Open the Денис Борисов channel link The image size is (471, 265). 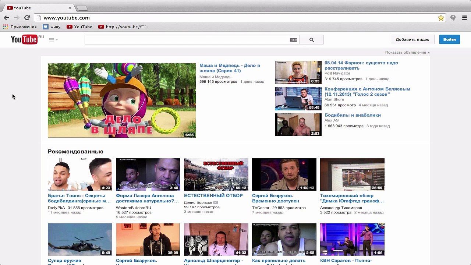click(x=198, y=202)
